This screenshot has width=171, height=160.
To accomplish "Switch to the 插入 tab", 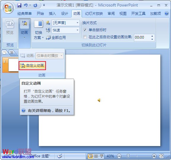I will [x=52, y=14].
